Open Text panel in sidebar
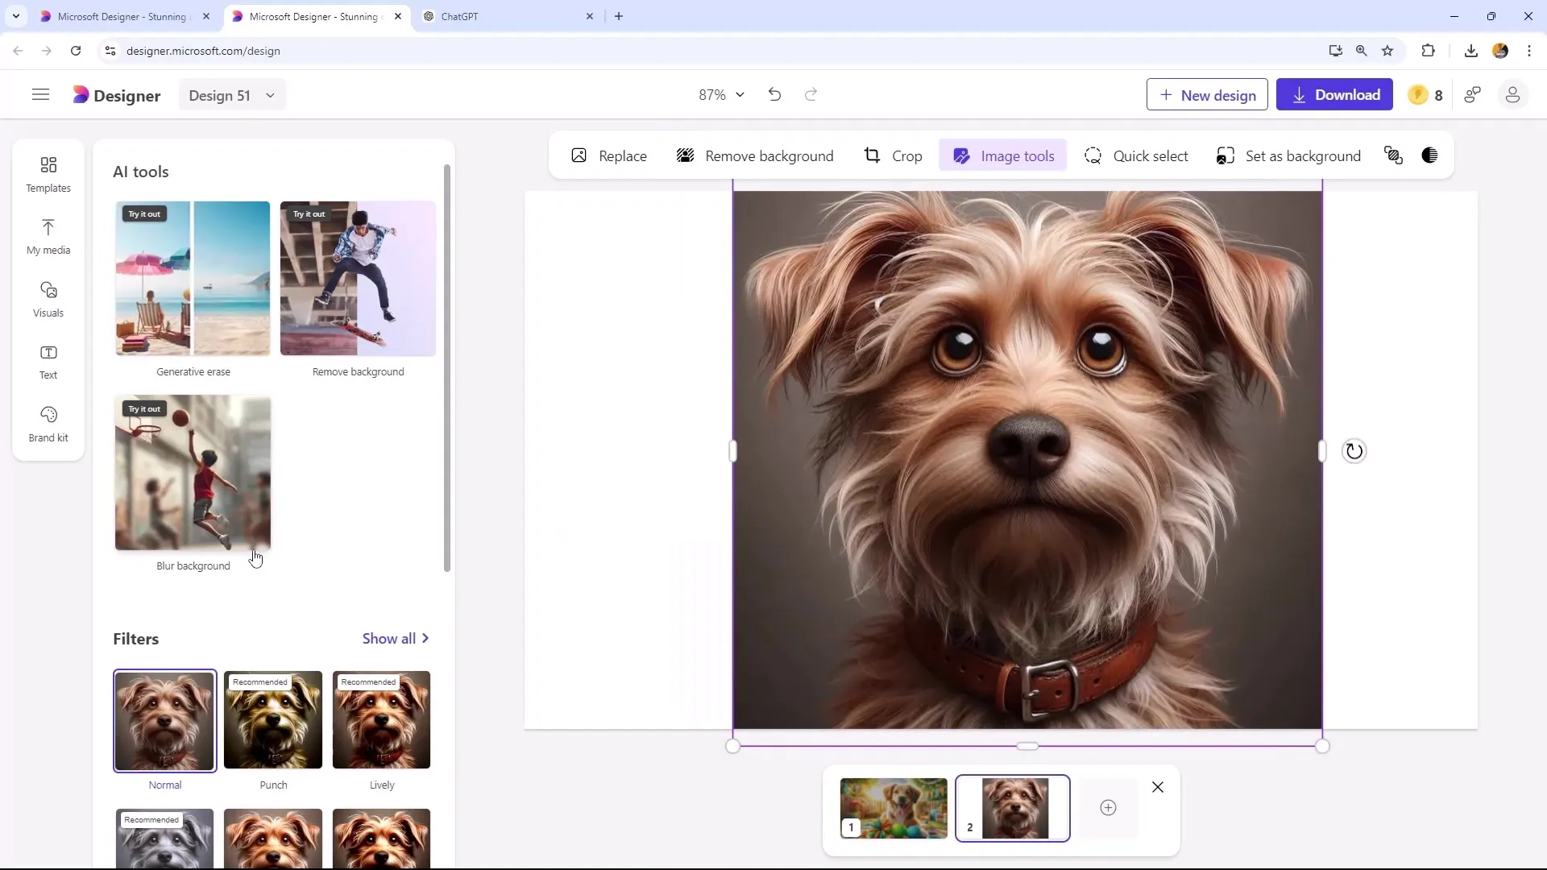The height and width of the screenshot is (870, 1547). (x=48, y=362)
